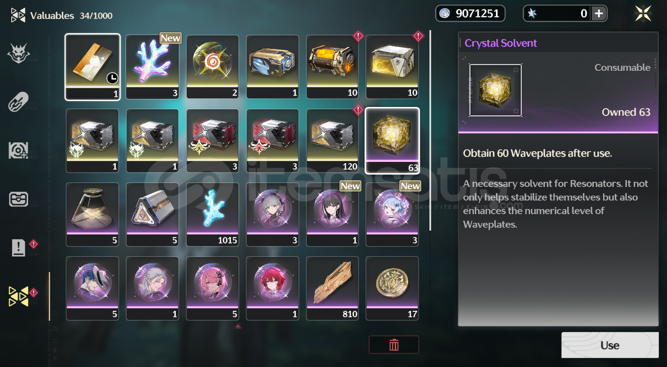Screen dimensions: 667x367
Task: Choose the blue coral item with count 1015
Action: 213,215
